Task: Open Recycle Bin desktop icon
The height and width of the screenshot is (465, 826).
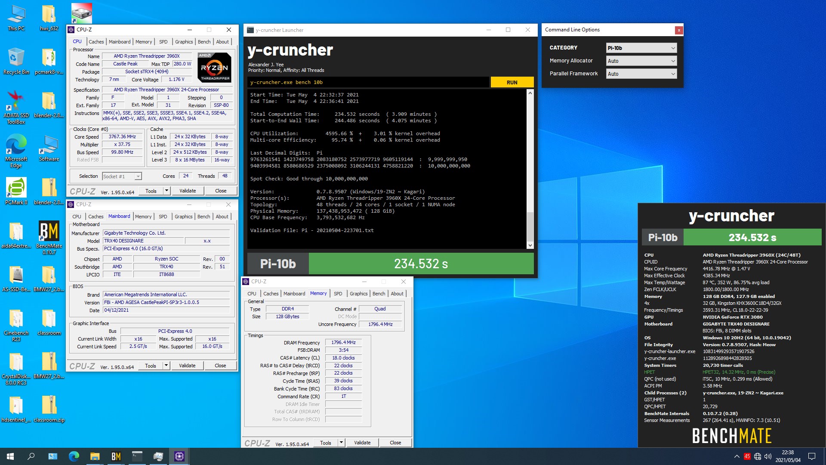Action: (16, 62)
